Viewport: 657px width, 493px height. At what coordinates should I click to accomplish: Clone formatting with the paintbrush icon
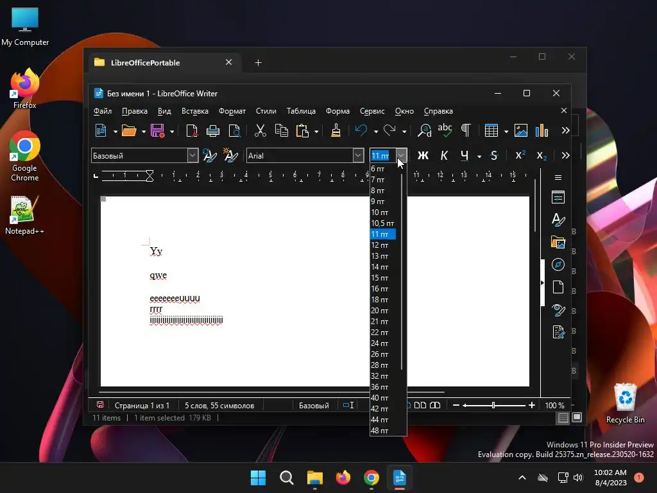coord(336,131)
